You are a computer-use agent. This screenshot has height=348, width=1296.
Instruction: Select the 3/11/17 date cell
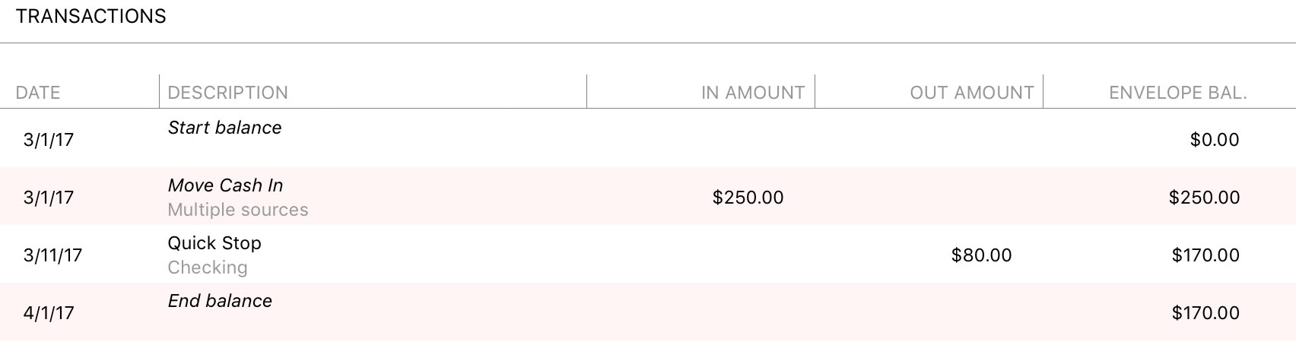(52, 255)
